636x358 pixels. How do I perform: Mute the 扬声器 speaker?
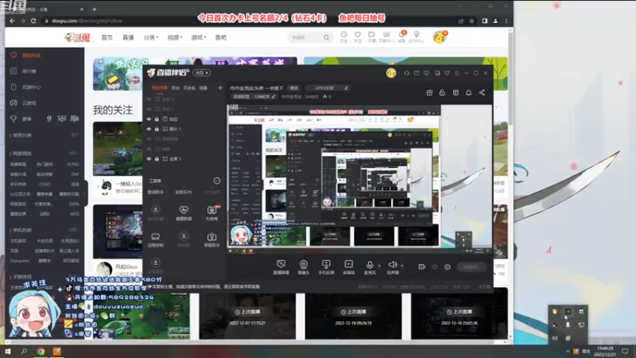[392, 267]
